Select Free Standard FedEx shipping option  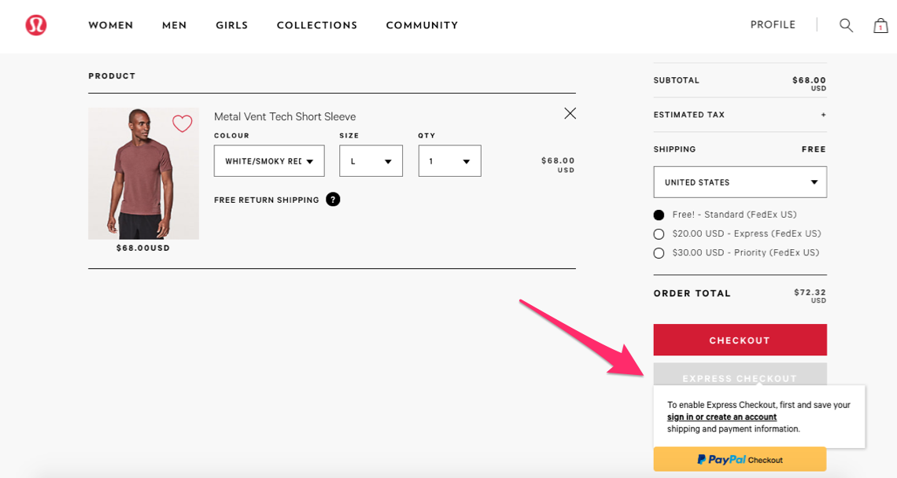(x=659, y=215)
